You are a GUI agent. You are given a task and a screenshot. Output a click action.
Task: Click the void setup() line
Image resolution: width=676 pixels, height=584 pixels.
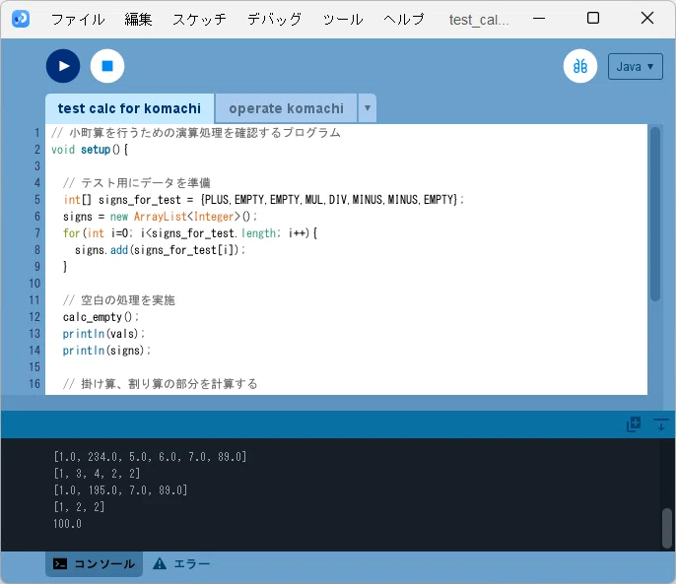pos(90,150)
